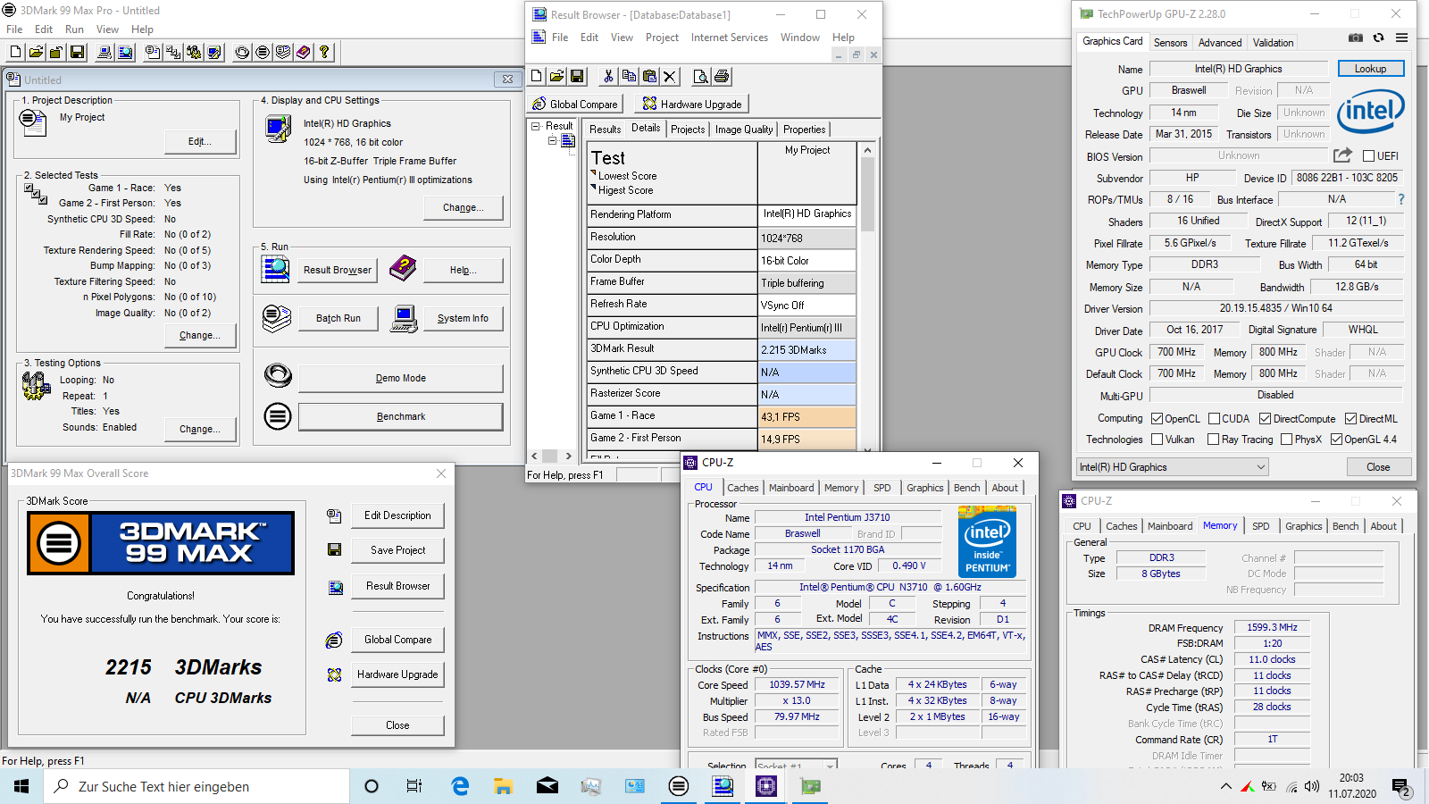Click Open project icon in 3DMark toolbar
1429x804 pixels.
click(x=36, y=53)
